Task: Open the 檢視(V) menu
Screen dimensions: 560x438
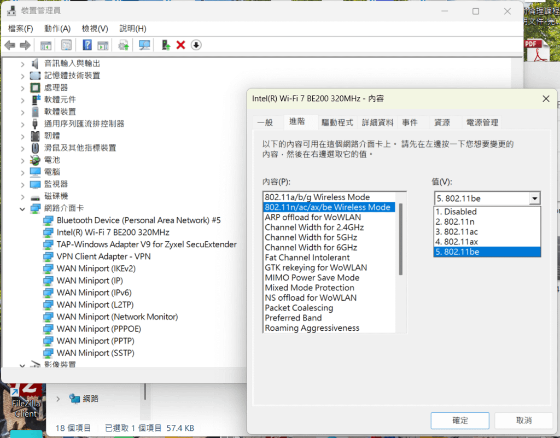Action: (95, 28)
